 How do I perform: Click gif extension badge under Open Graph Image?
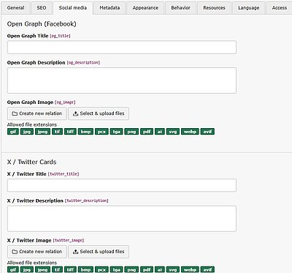pyautogui.click(x=13, y=132)
